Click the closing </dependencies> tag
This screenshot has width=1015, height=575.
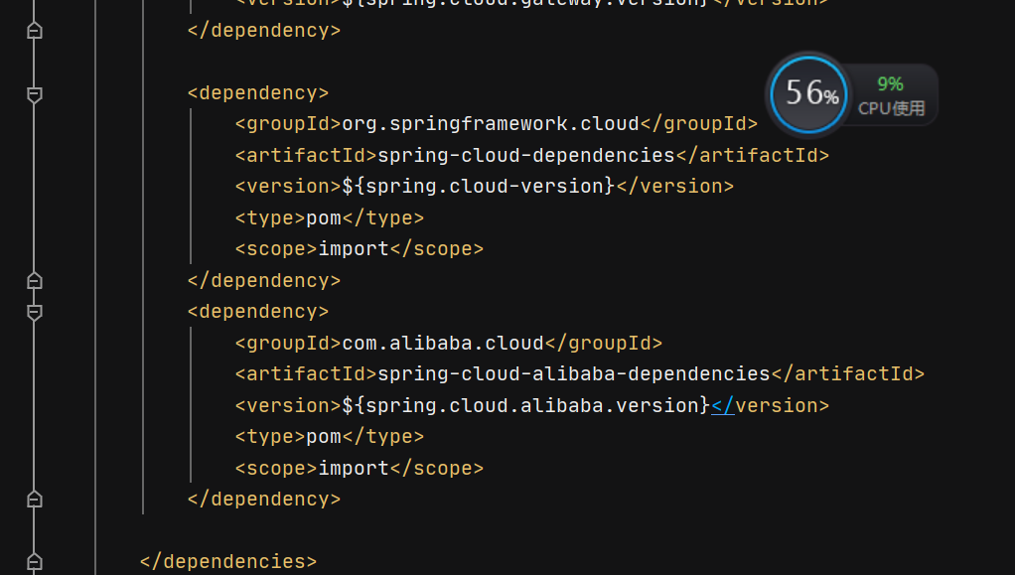click(228, 561)
